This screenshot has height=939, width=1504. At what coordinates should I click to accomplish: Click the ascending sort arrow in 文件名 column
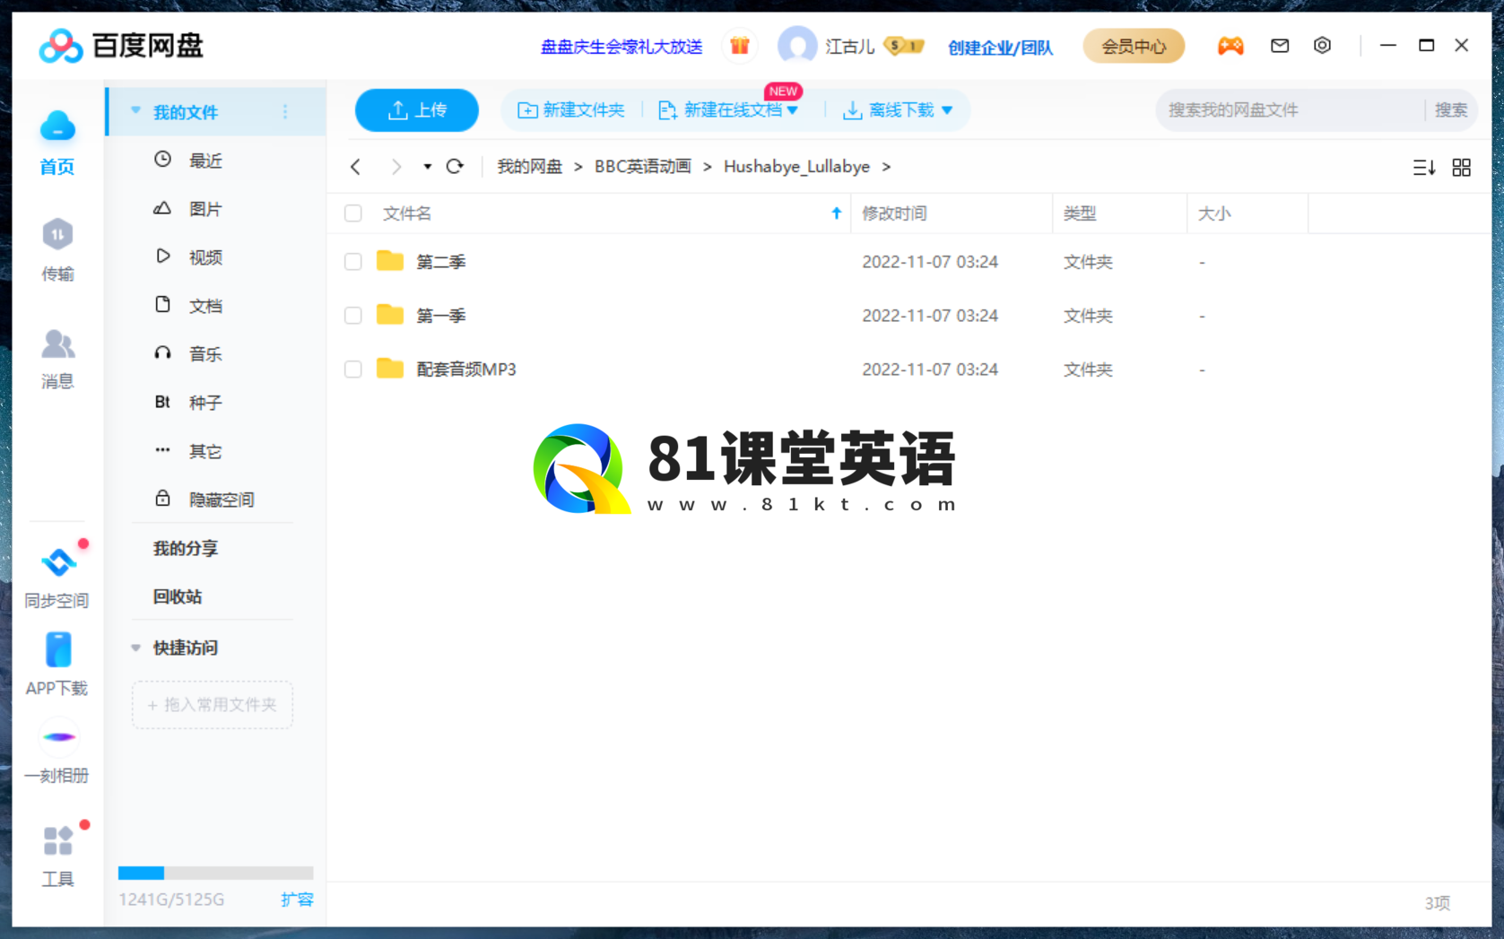point(836,213)
